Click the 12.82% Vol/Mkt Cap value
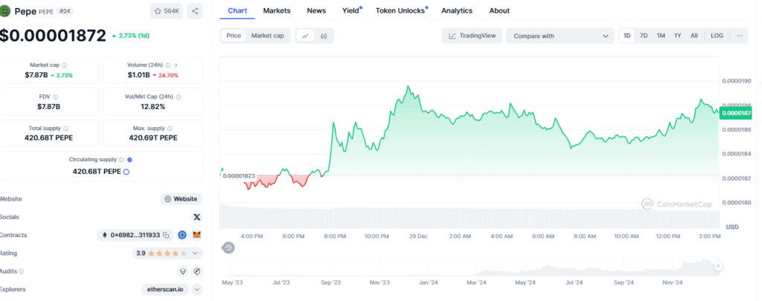Image resolution: width=762 pixels, height=301 pixels. (x=153, y=107)
